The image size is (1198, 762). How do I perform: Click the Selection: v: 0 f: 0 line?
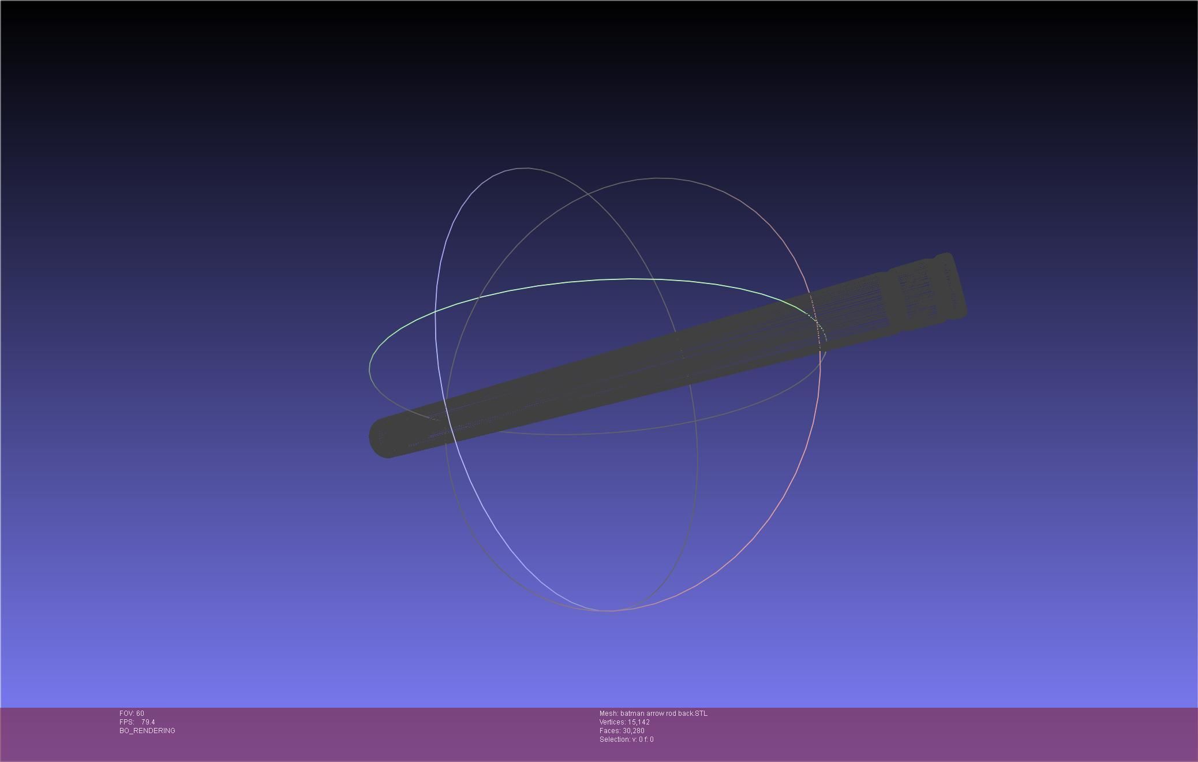pyautogui.click(x=626, y=739)
